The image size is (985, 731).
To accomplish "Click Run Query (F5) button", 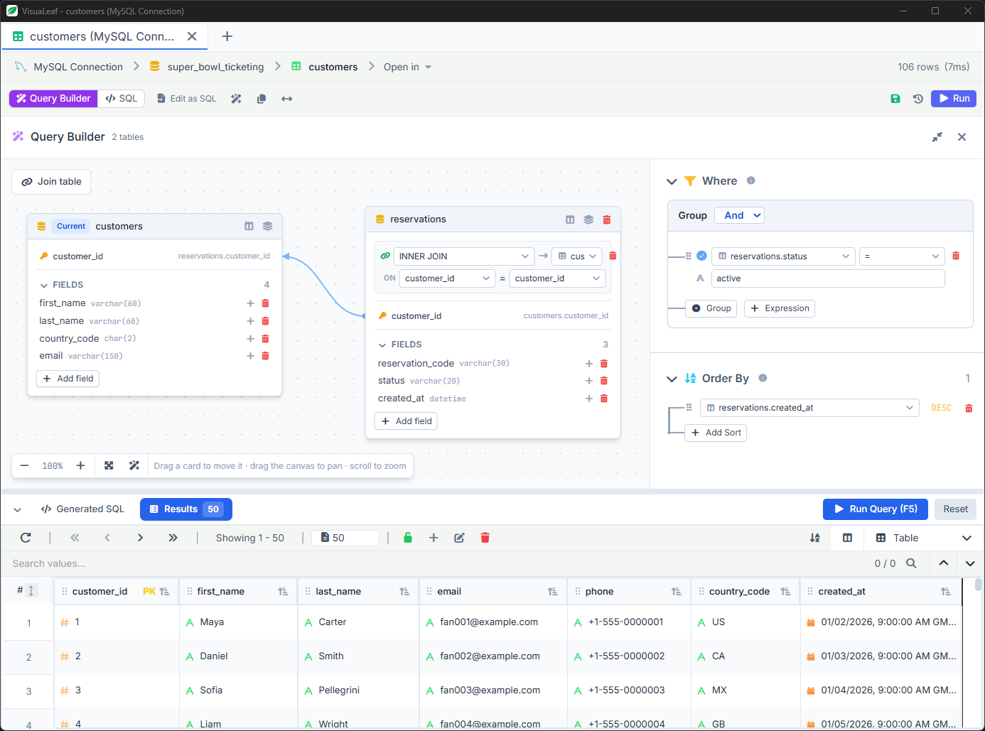I will [x=876, y=509].
